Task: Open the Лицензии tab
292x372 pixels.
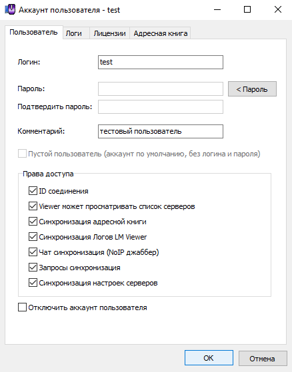Action: point(109,33)
